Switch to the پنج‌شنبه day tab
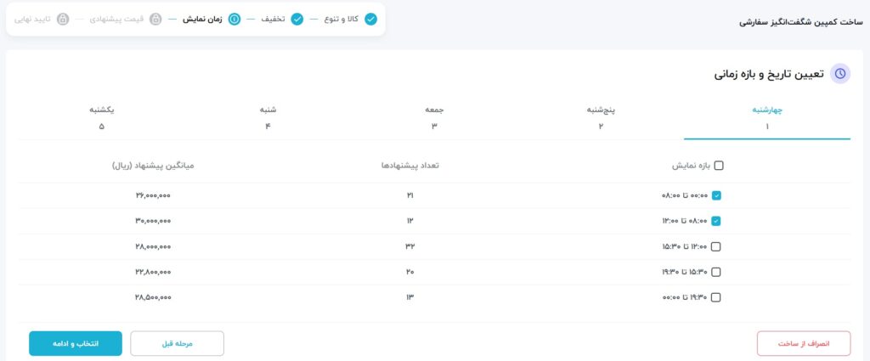The width and height of the screenshot is (870, 361). 601,118
